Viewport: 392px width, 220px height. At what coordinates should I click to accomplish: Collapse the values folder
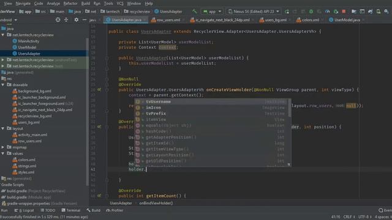point(2,153)
